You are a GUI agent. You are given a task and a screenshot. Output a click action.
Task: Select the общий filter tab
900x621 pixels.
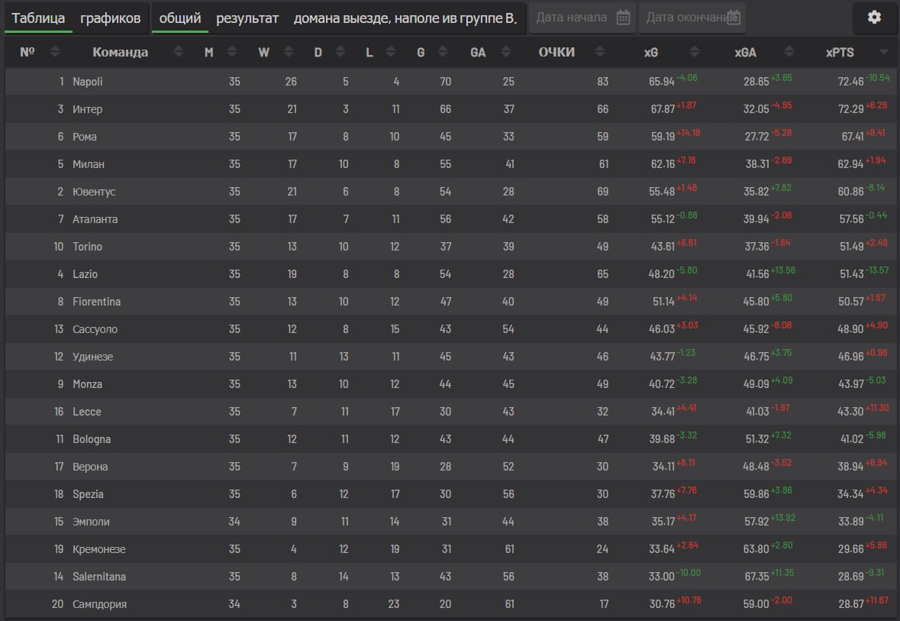click(x=179, y=18)
